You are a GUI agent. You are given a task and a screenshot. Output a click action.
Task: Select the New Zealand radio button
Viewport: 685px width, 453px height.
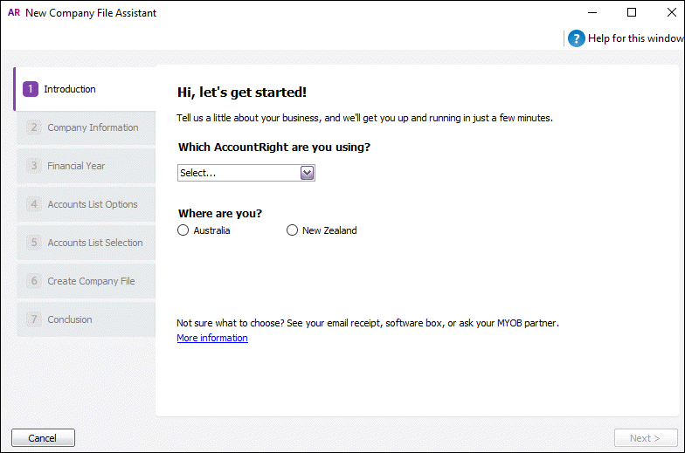click(x=292, y=230)
